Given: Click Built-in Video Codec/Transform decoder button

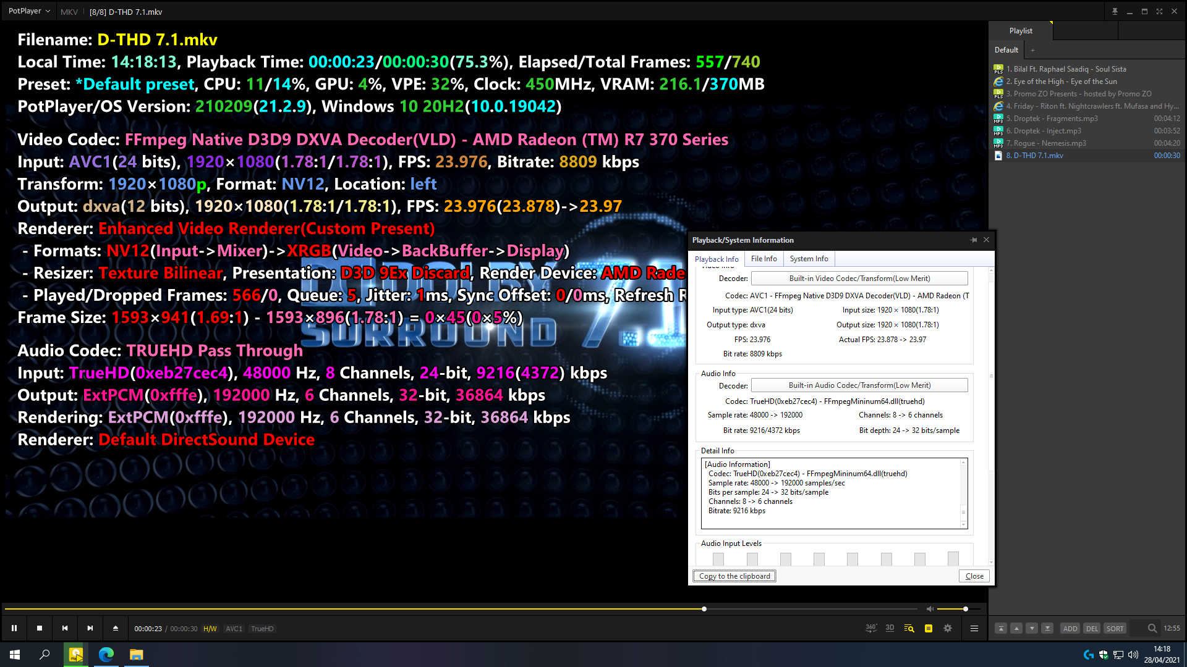Looking at the screenshot, I should point(859,279).
